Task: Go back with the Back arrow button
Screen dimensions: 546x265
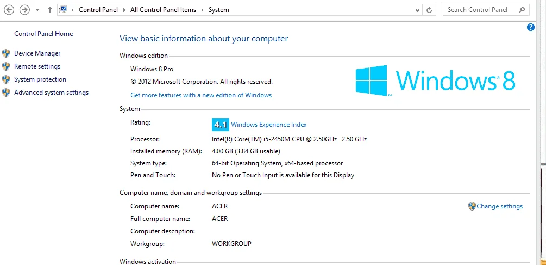Action: pyautogui.click(x=9, y=10)
